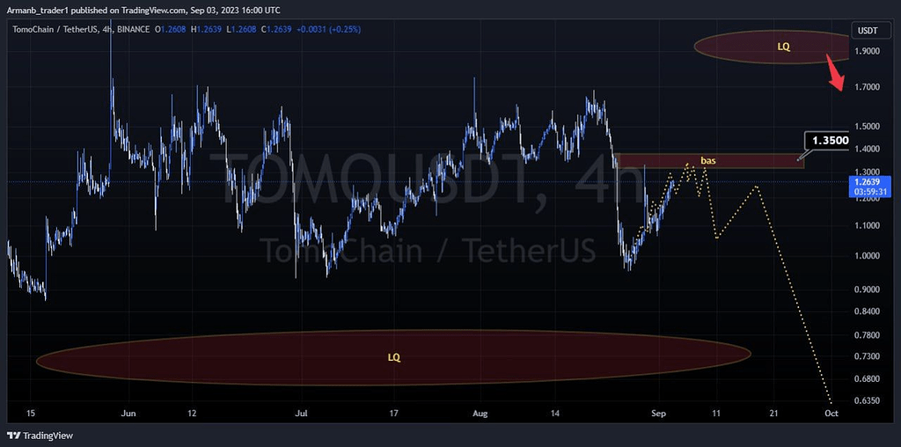Open the Armanb_trader1 publisher name

[x=41, y=10]
